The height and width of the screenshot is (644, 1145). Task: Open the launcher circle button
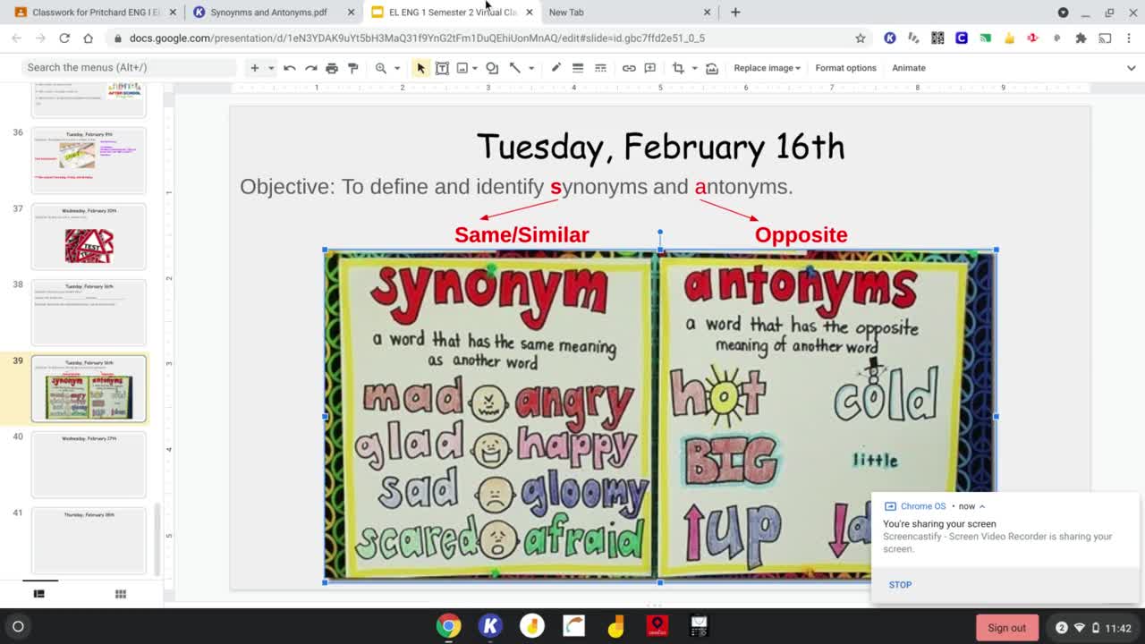[18, 626]
